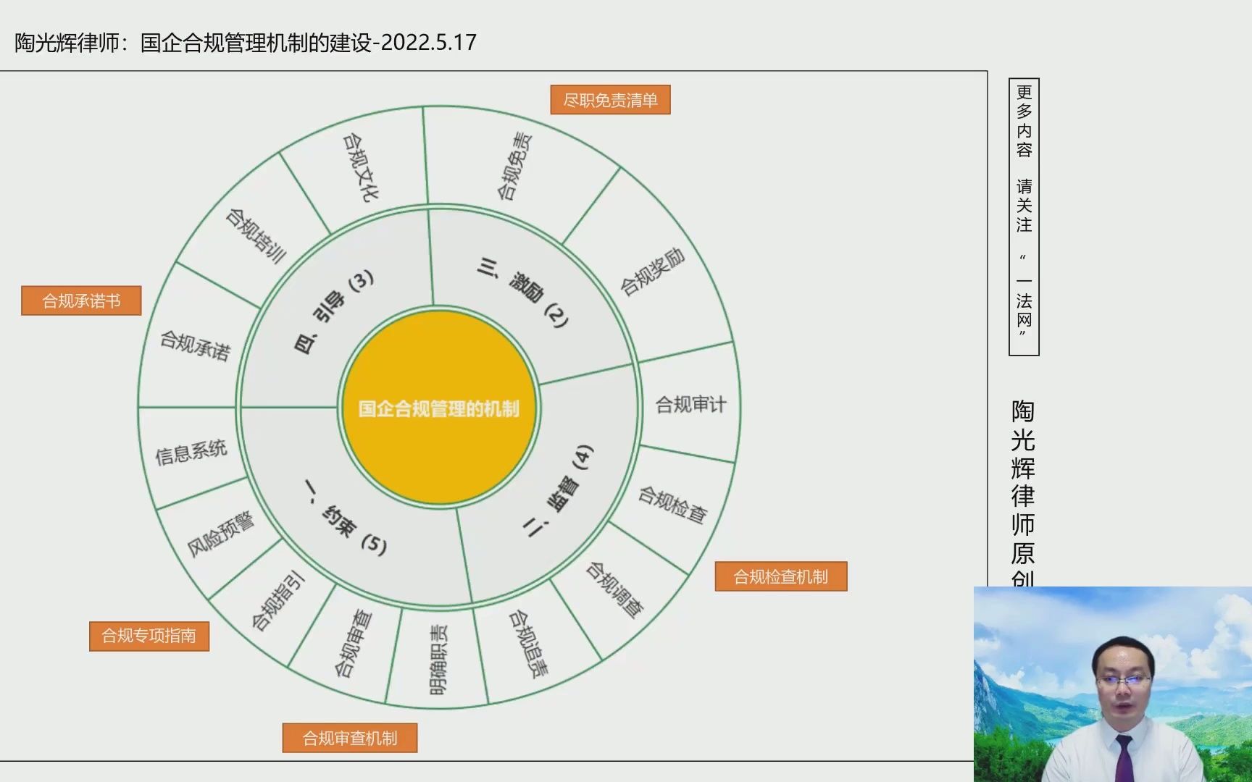Click the 合规审查机制 orange label
This screenshot has height=782, width=1252.
click(350, 738)
